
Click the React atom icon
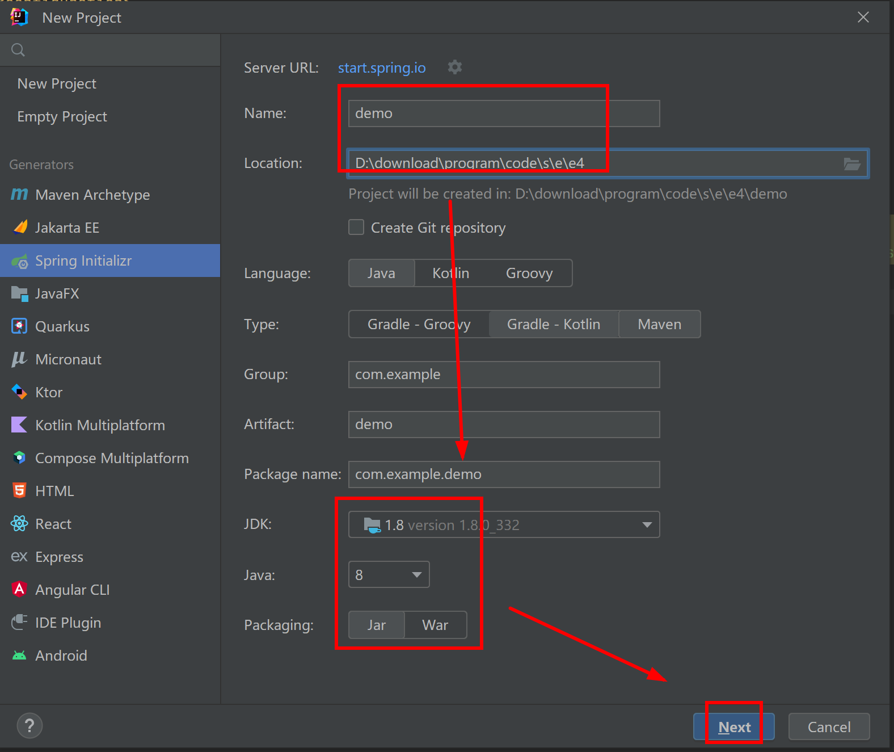(x=19, y=523)
